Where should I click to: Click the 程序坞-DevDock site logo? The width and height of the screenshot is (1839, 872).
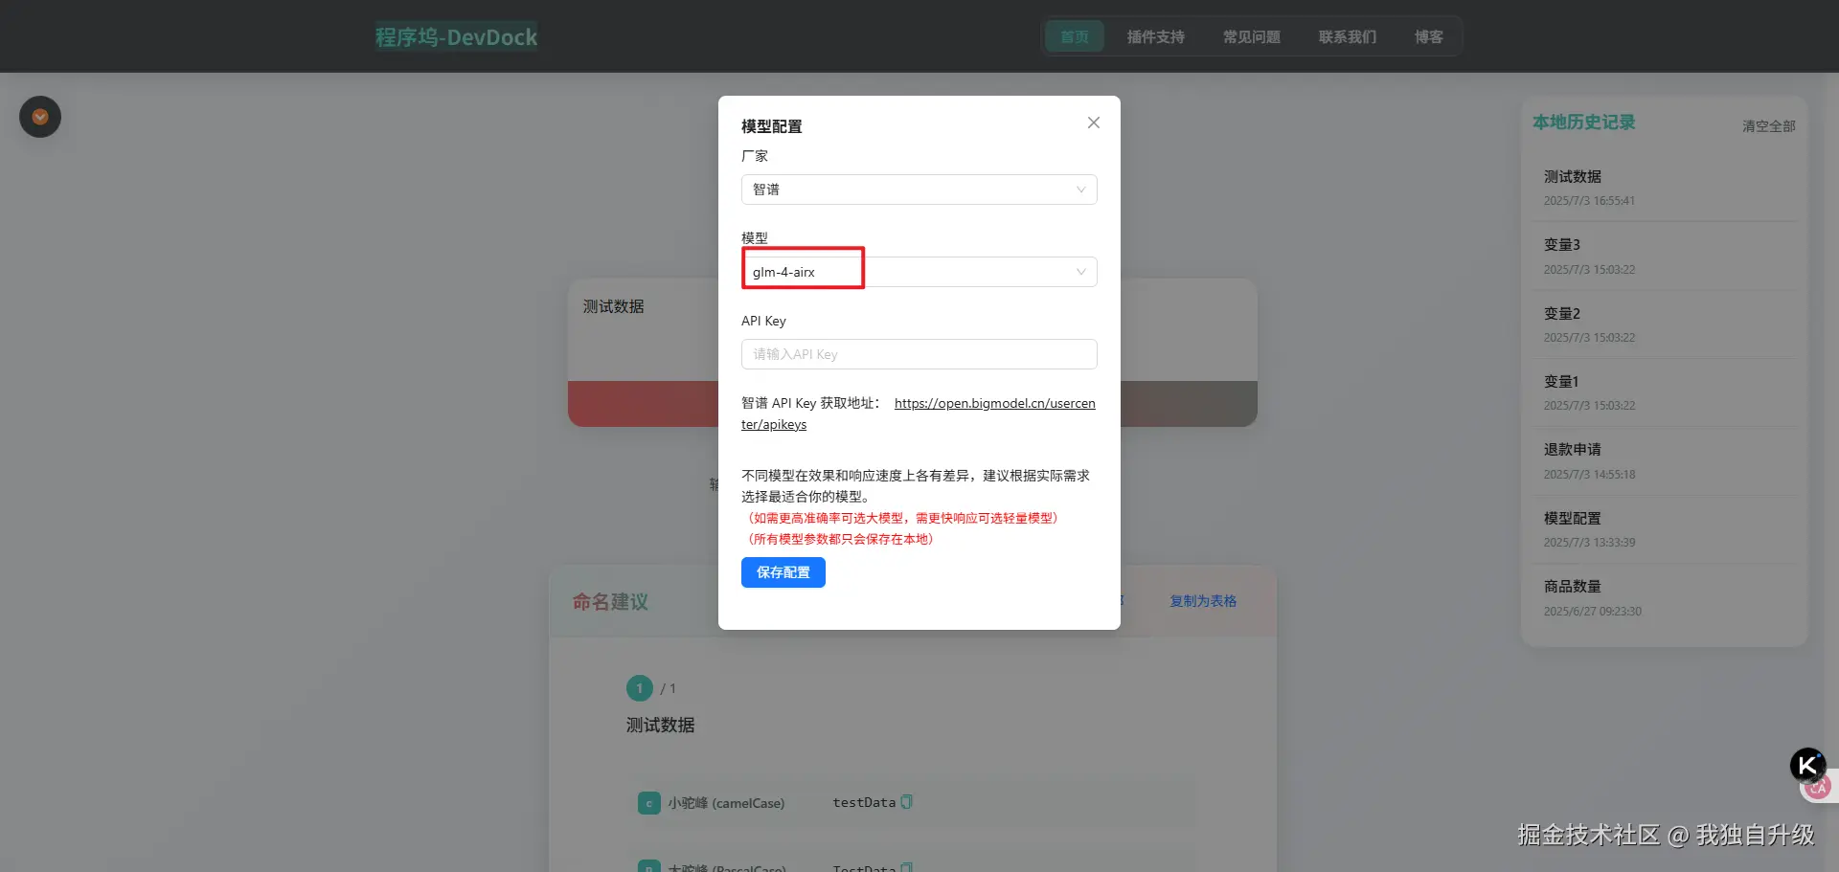tap(456, 37)
